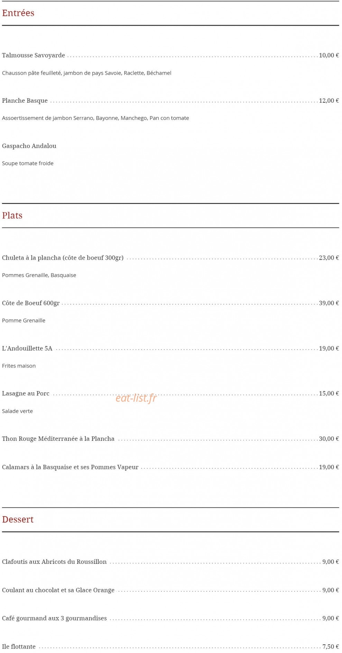
Task: Select Gaspacho Andalou entry
Action: (x=29, y=146)
